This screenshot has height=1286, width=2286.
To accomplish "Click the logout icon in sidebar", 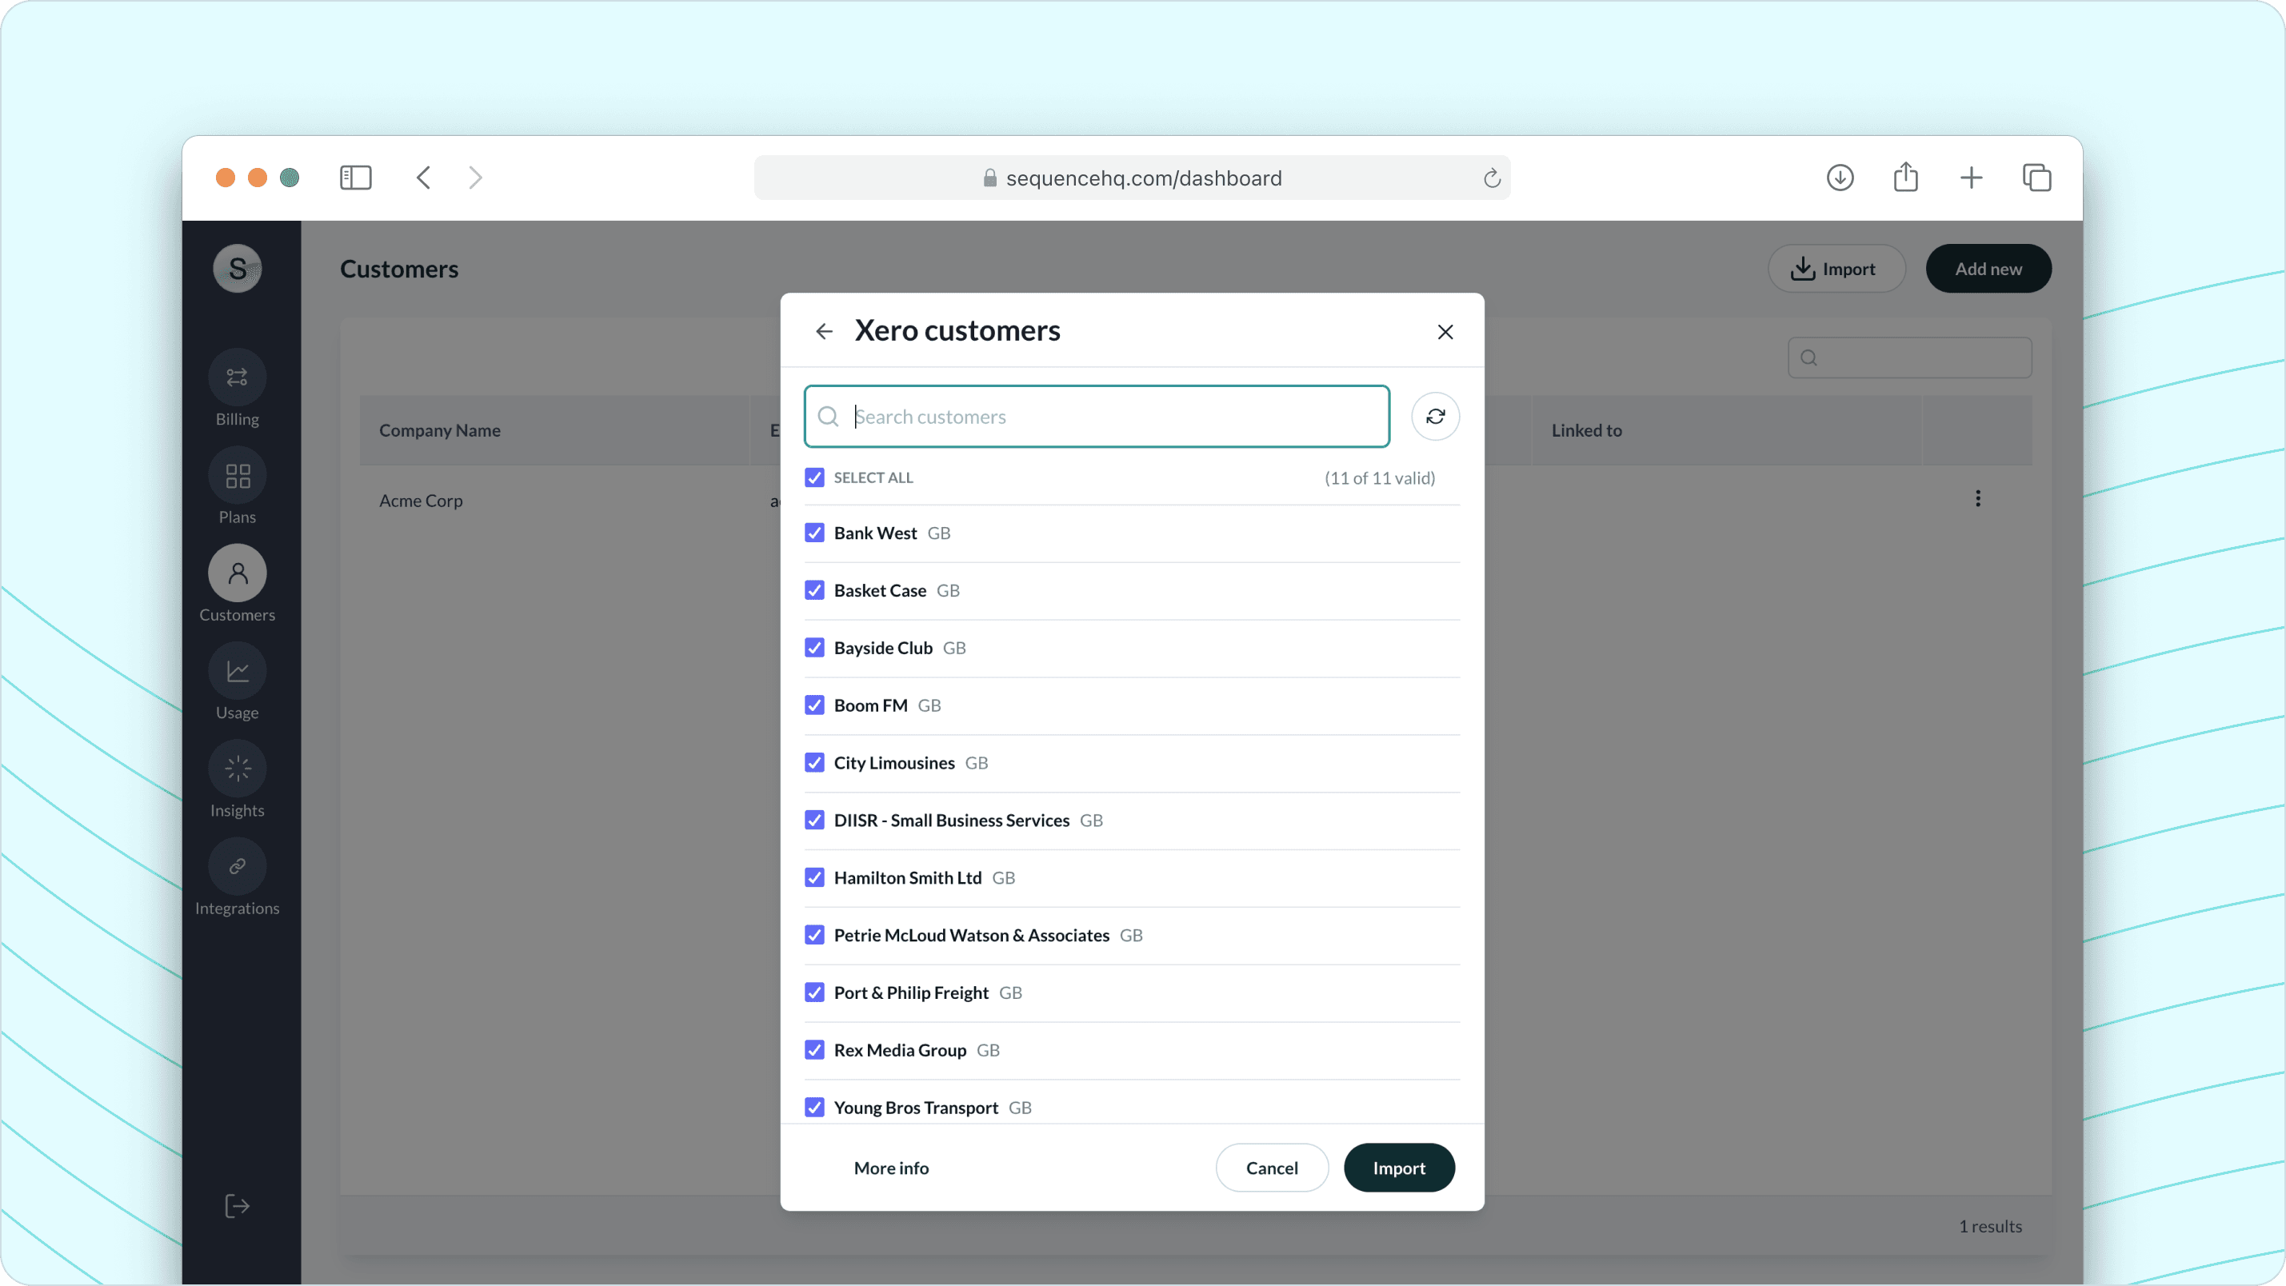I will (x=237, y=1205).
